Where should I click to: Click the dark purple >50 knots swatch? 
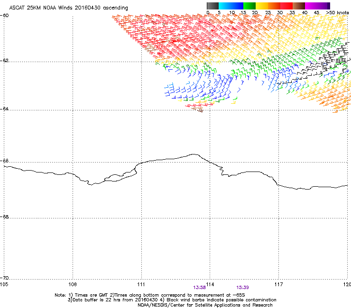point(329,6)
